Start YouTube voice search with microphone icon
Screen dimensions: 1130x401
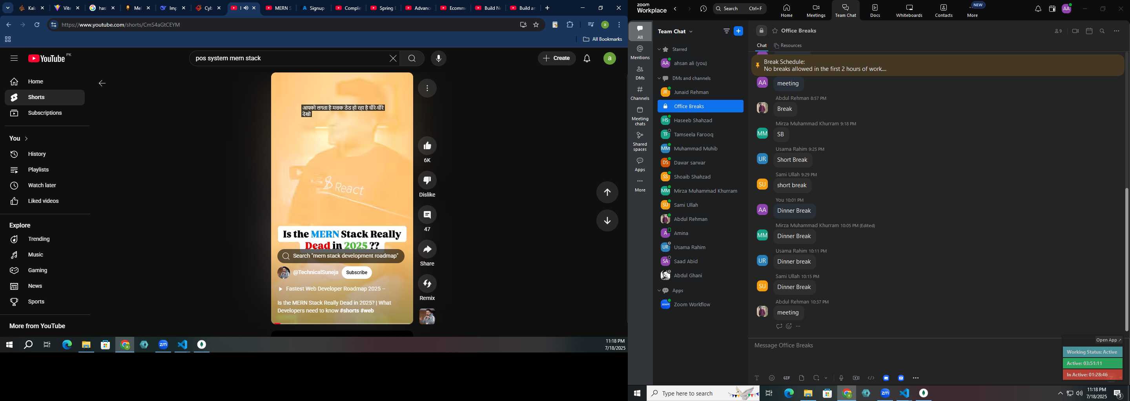(x=438, y=58)
